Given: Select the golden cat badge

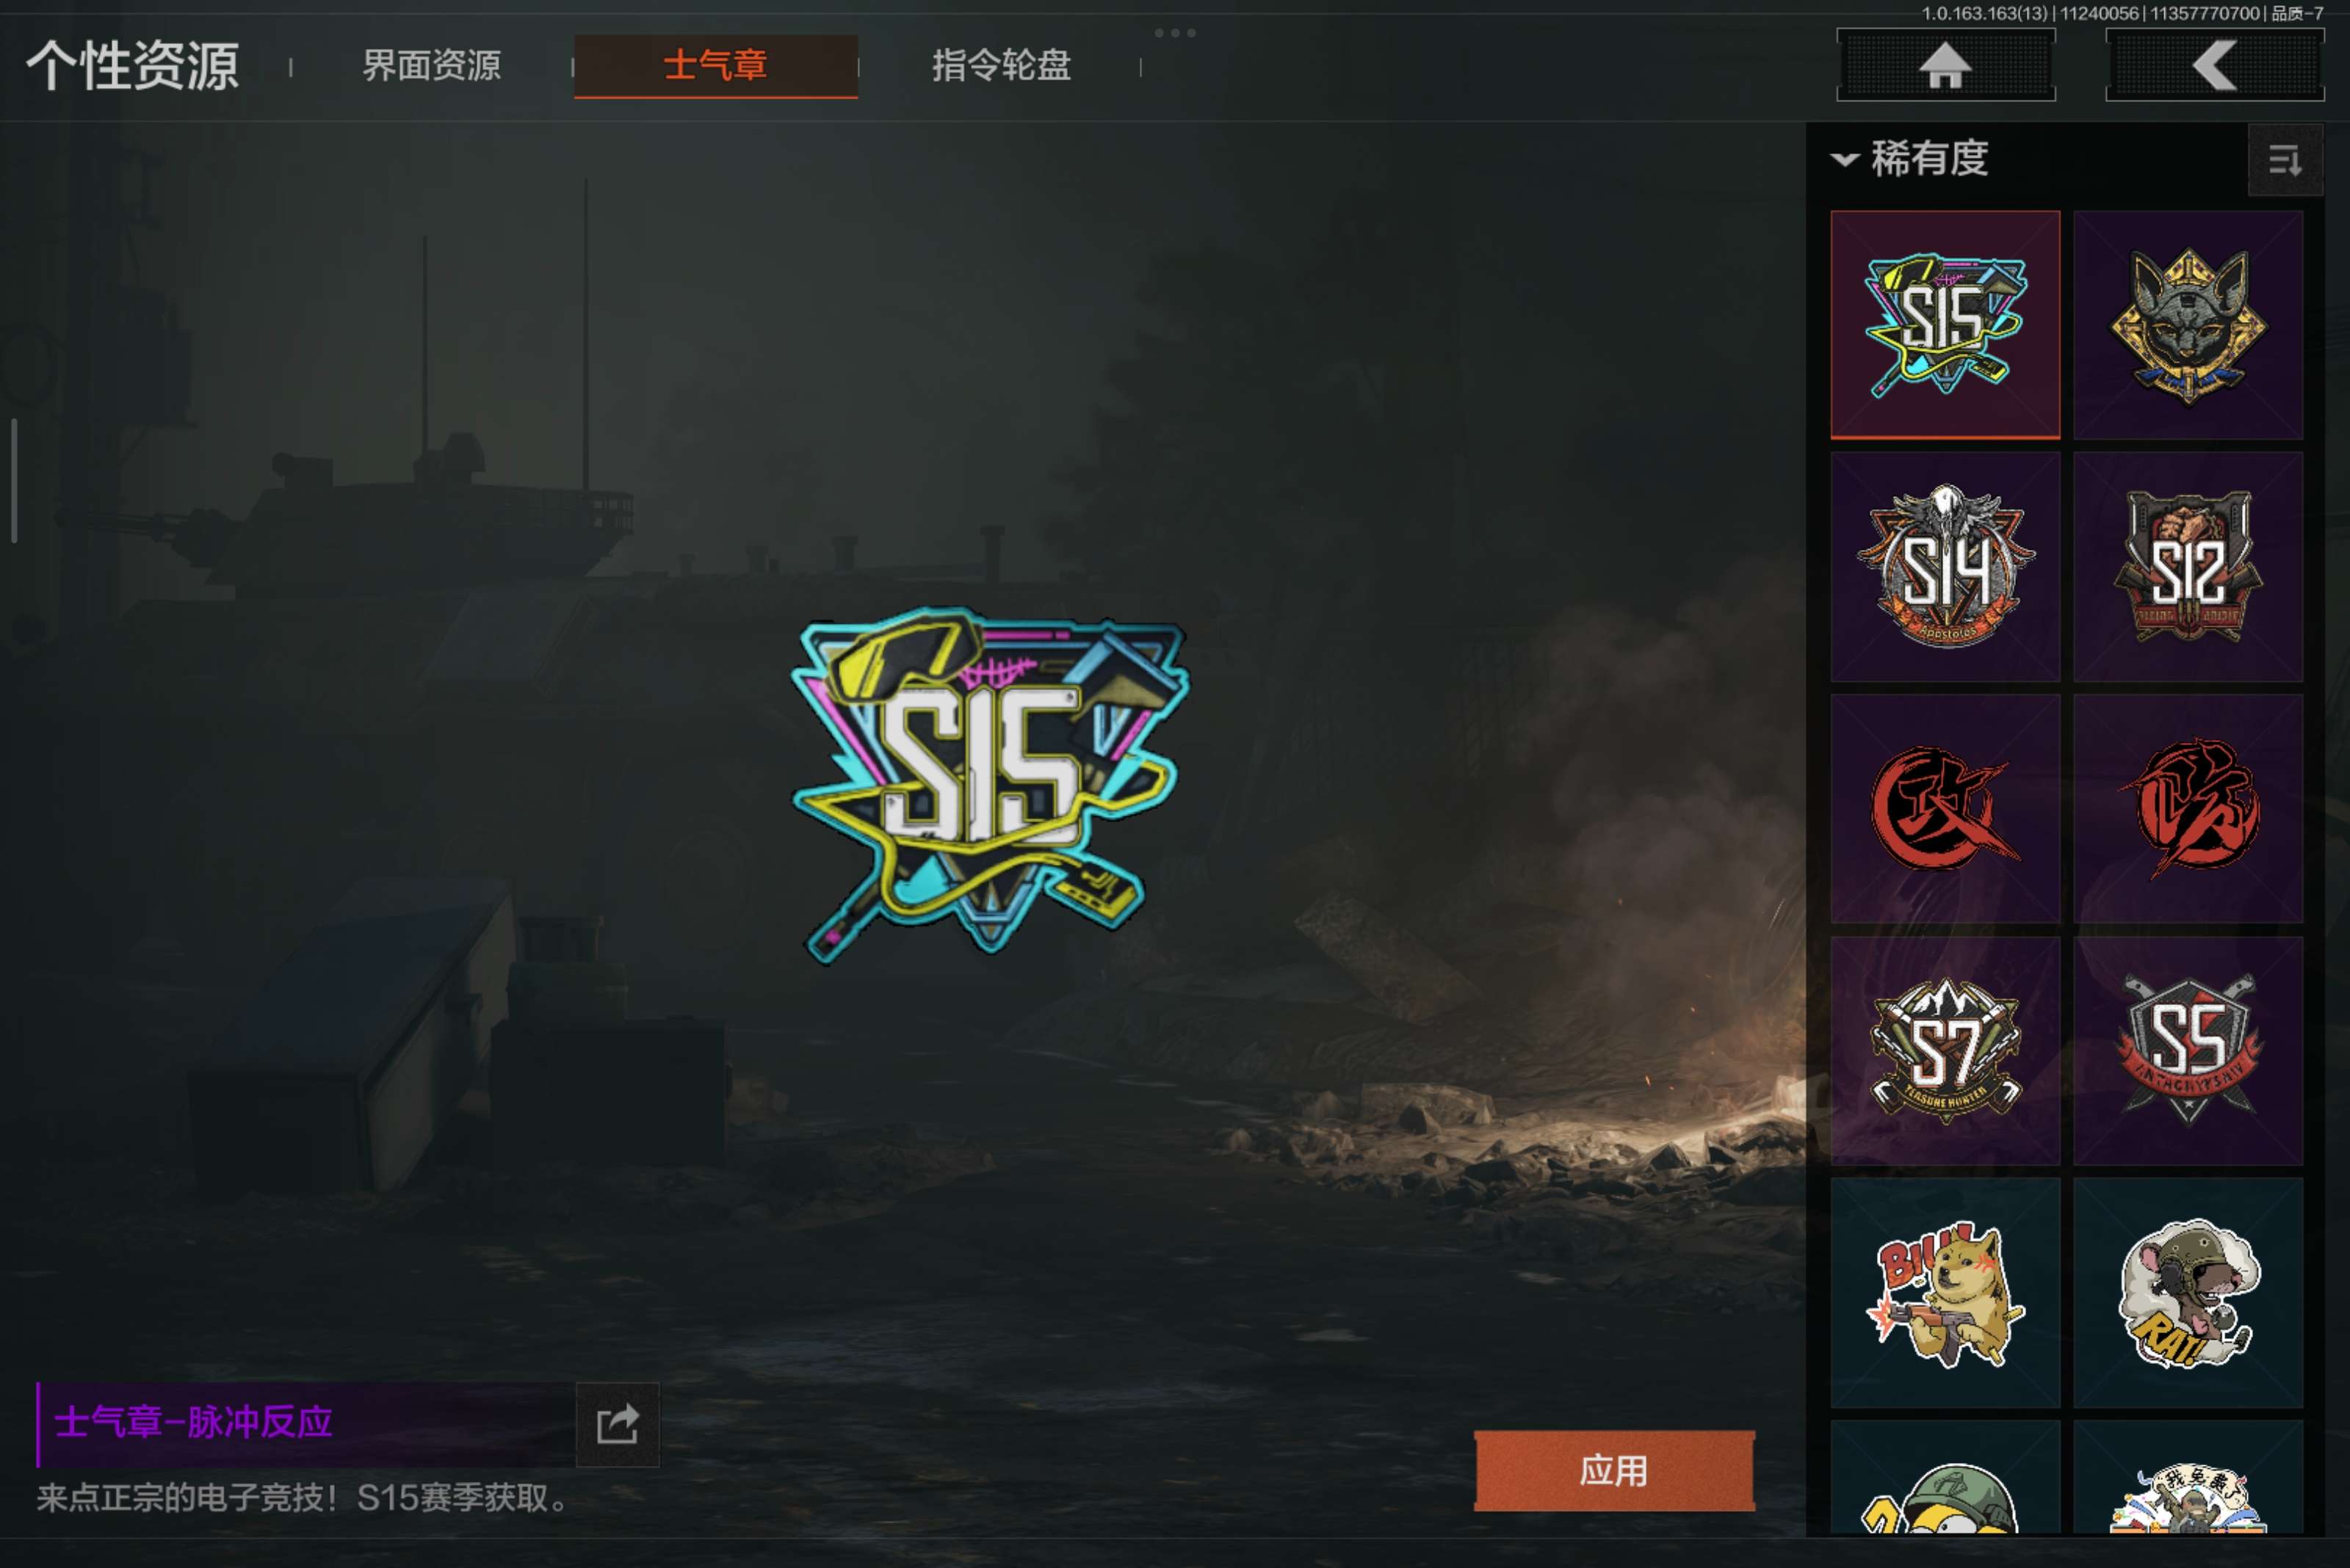Looking at the screenshot, I should (2188, 324).
